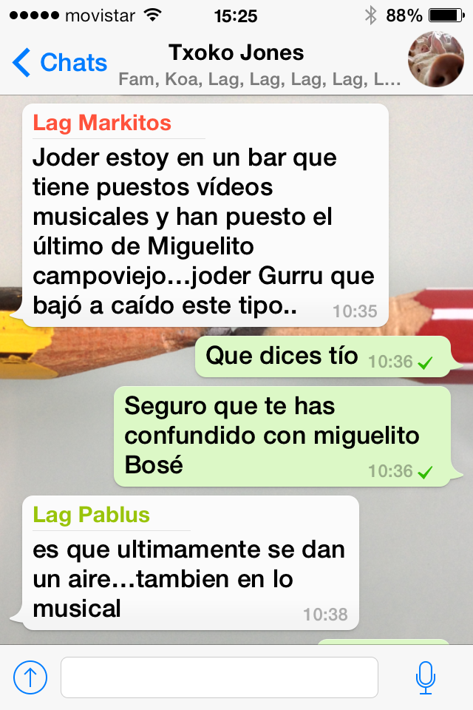Tap the back chevron arrow icon

[x=21, y=62]
